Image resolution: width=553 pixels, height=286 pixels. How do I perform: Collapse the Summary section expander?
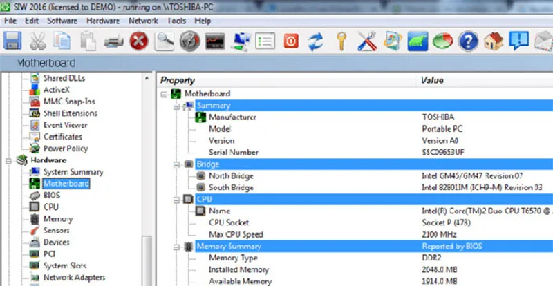[x=177, y=106]
